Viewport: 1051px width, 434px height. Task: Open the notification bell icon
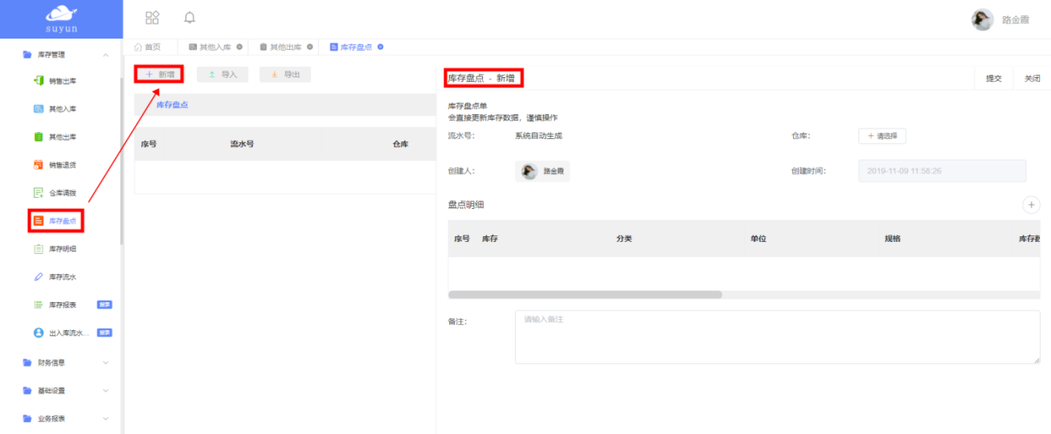click(190, 18)
